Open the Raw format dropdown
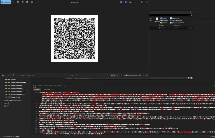This screenshot has width=215, height=138. 37,90
